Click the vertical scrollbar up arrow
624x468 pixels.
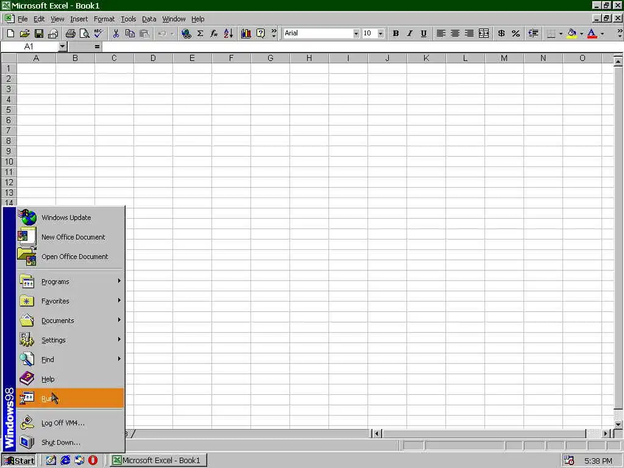(x=618, y=62)
